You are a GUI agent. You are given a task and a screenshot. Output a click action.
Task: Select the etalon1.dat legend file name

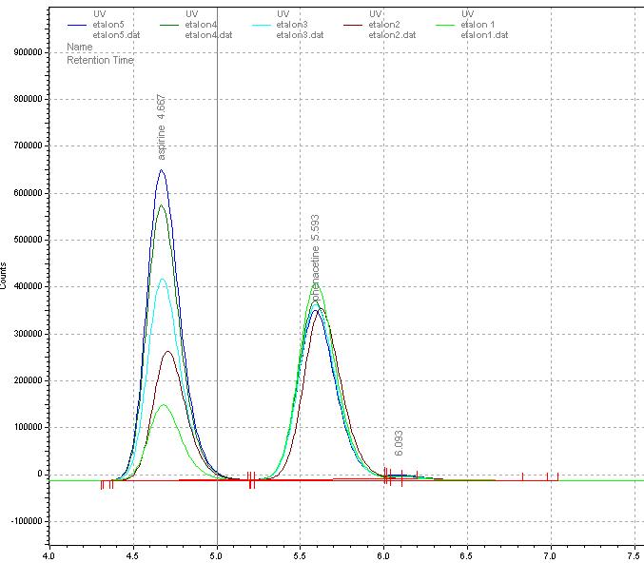coord(484,34)
